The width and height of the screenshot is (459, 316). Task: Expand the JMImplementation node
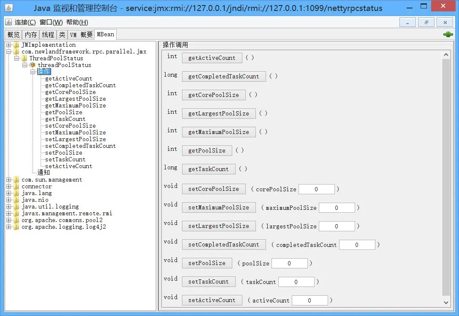point(9,45)
